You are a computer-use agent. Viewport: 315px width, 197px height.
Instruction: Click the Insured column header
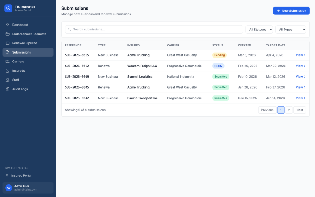(x=134, y=45)
